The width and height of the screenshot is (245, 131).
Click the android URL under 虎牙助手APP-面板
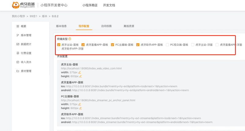point(142,122)
